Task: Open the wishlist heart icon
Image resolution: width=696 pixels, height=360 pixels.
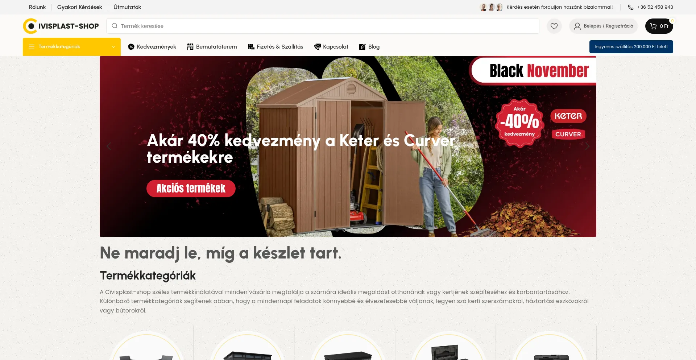Action: pos(554,26)
